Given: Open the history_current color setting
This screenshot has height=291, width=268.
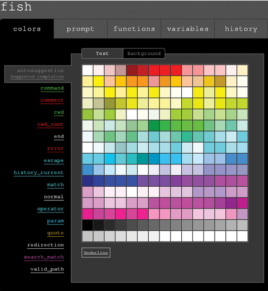Looking at the screenshot, I should (x=39, y=173).
